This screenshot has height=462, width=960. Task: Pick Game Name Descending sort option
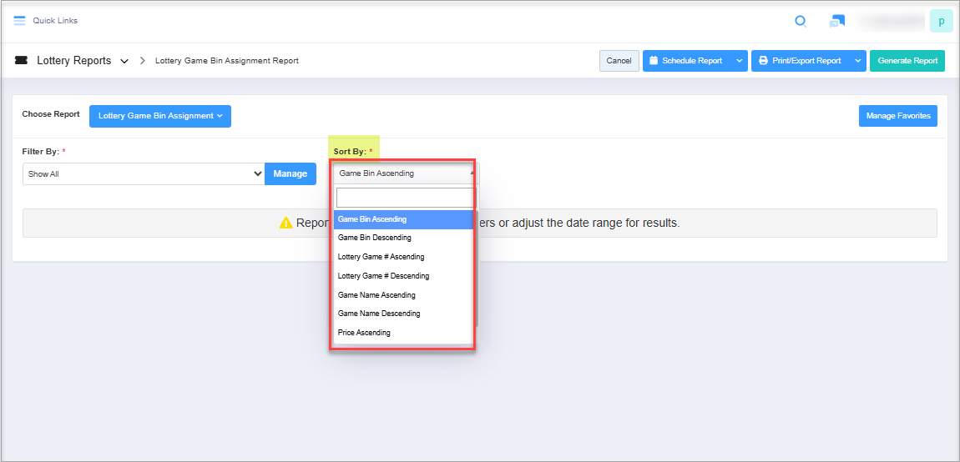(379, 314)
